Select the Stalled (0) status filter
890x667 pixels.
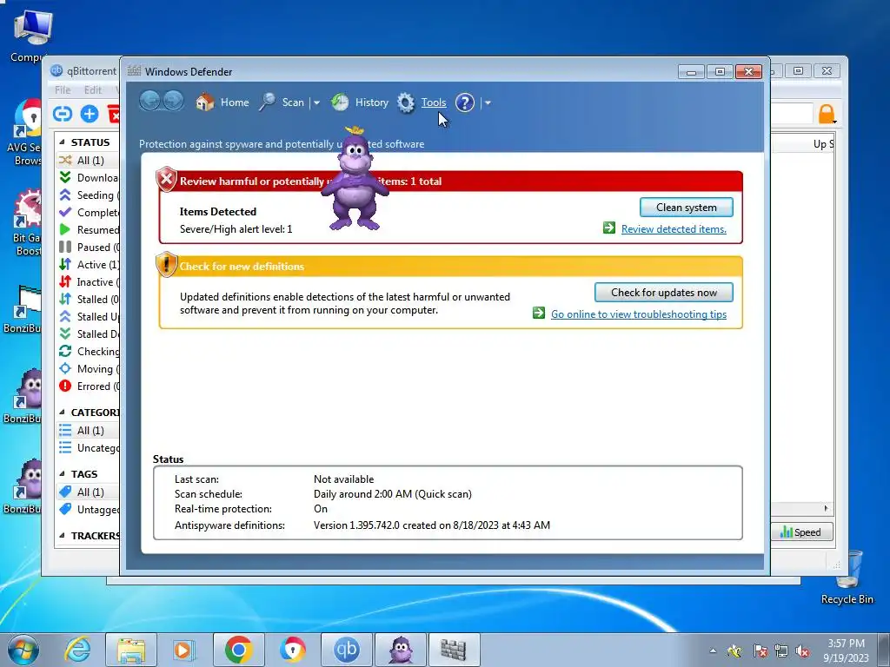pos(88,300)
